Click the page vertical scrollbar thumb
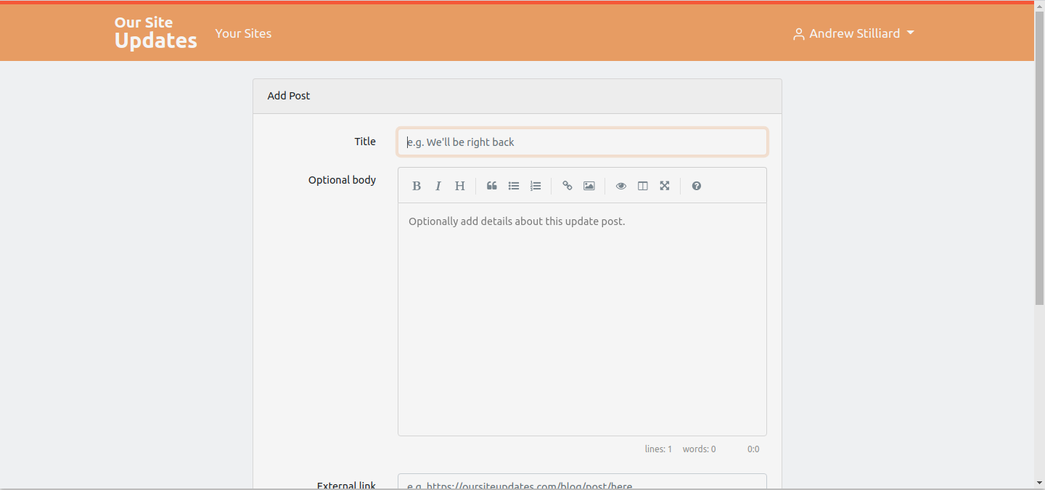Viewport: 1045px width, 490px height. 1039,158
